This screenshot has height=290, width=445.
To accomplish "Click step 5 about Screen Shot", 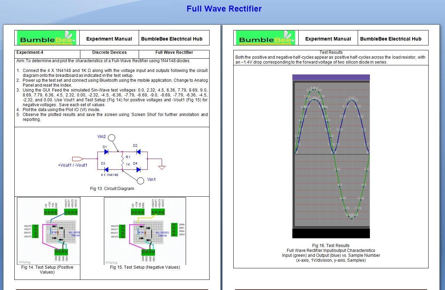I will 112,117.
